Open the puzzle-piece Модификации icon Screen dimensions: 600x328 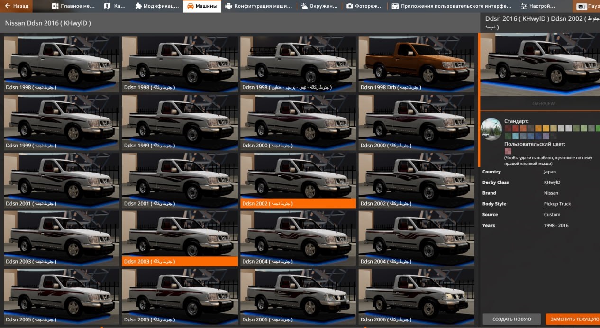[x=138, y=6]
